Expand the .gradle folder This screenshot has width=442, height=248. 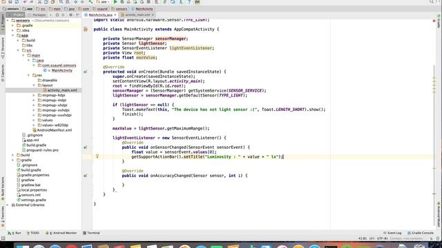coord(12,25)
